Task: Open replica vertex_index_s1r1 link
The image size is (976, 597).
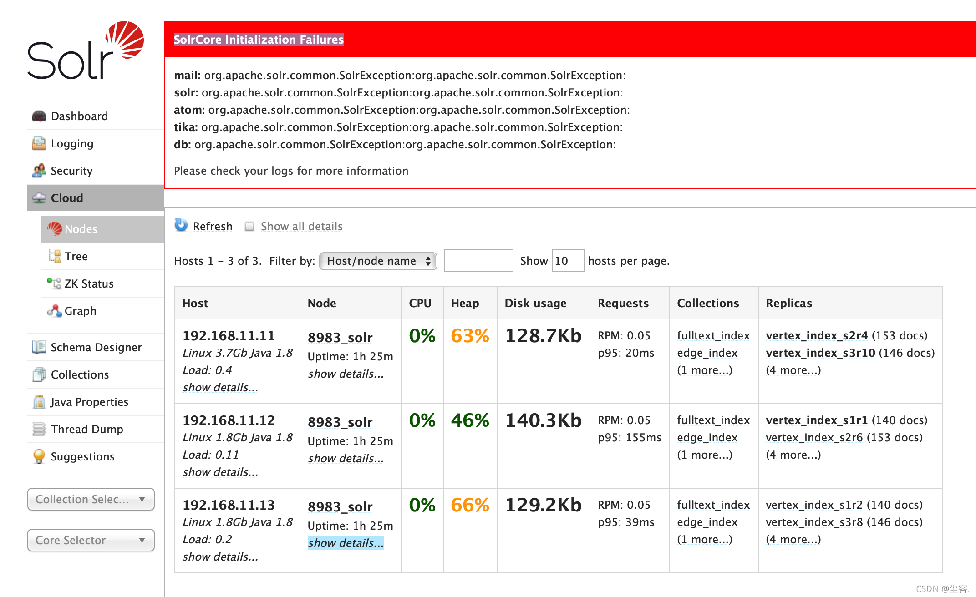Action: (817, 420)
